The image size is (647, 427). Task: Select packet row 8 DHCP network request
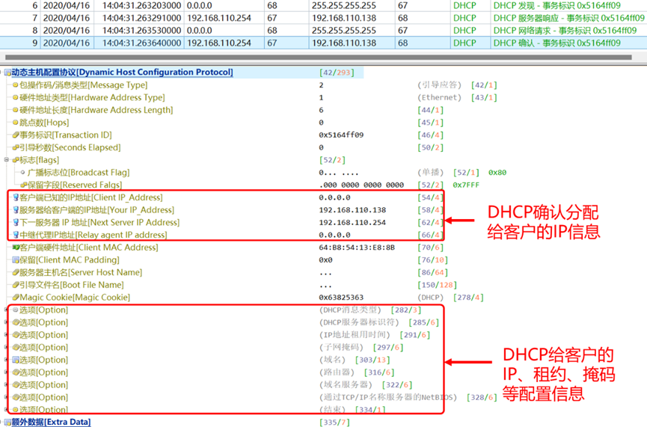pos(323,31)
